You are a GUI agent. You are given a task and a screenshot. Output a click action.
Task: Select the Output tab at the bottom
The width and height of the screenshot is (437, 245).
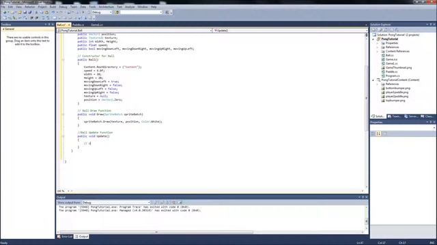pos(82,236)
